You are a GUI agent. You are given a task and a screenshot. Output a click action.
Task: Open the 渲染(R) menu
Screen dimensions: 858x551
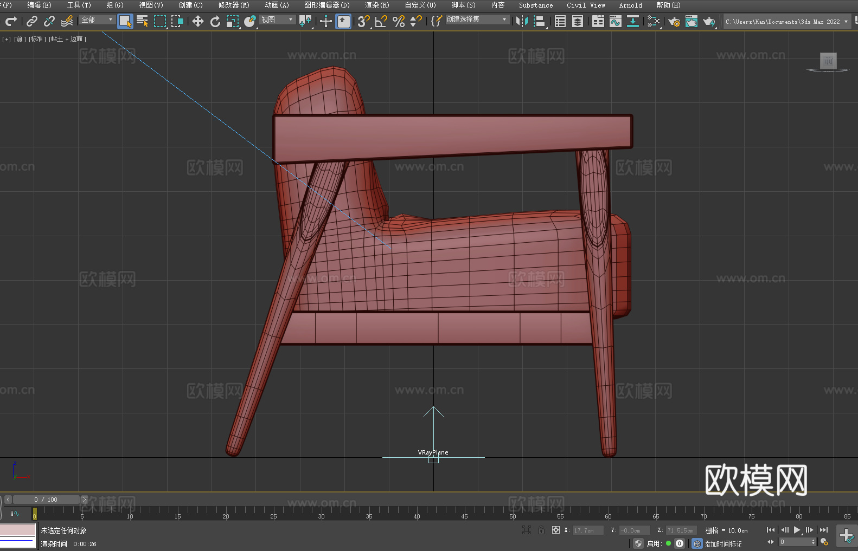tap(377, 5)
